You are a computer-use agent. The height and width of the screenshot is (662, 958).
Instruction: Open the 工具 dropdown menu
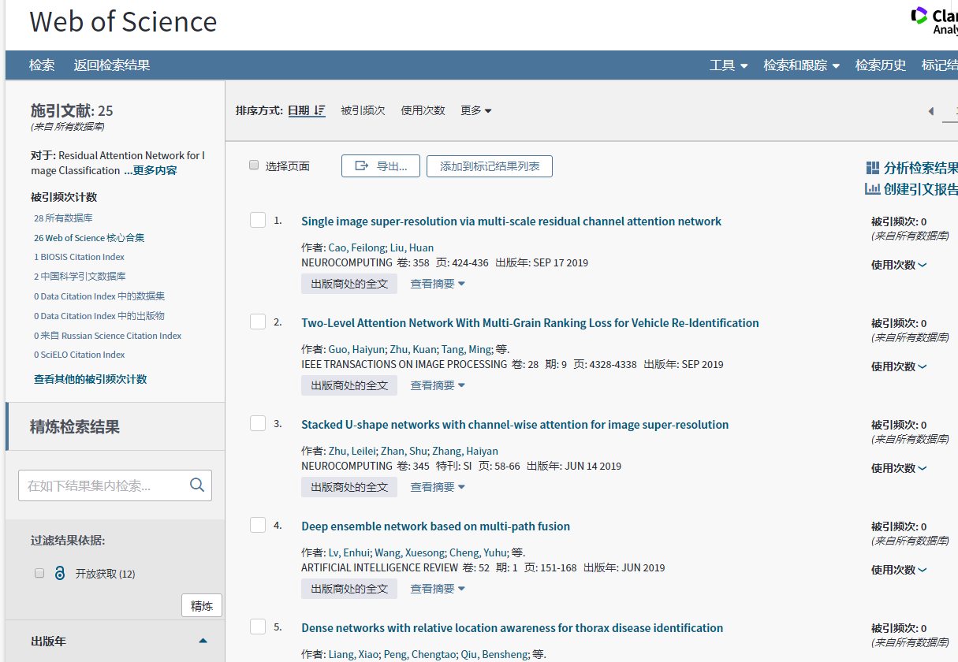pos(729,65)
